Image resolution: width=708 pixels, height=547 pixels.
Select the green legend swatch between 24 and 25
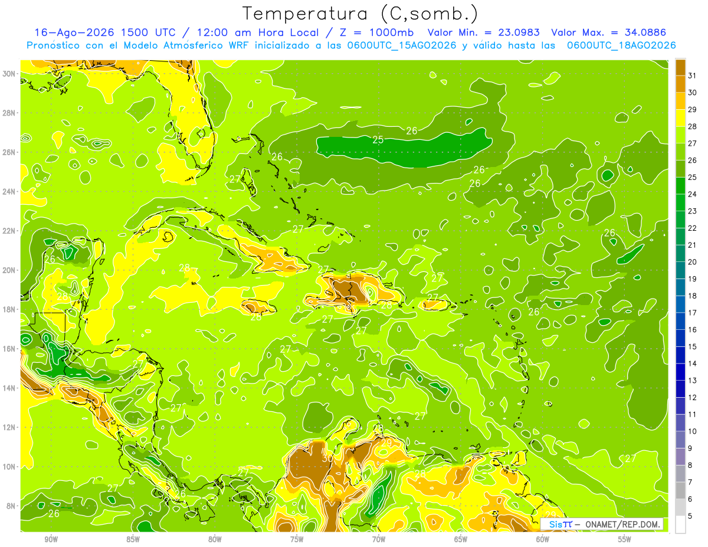pos(680,185)
